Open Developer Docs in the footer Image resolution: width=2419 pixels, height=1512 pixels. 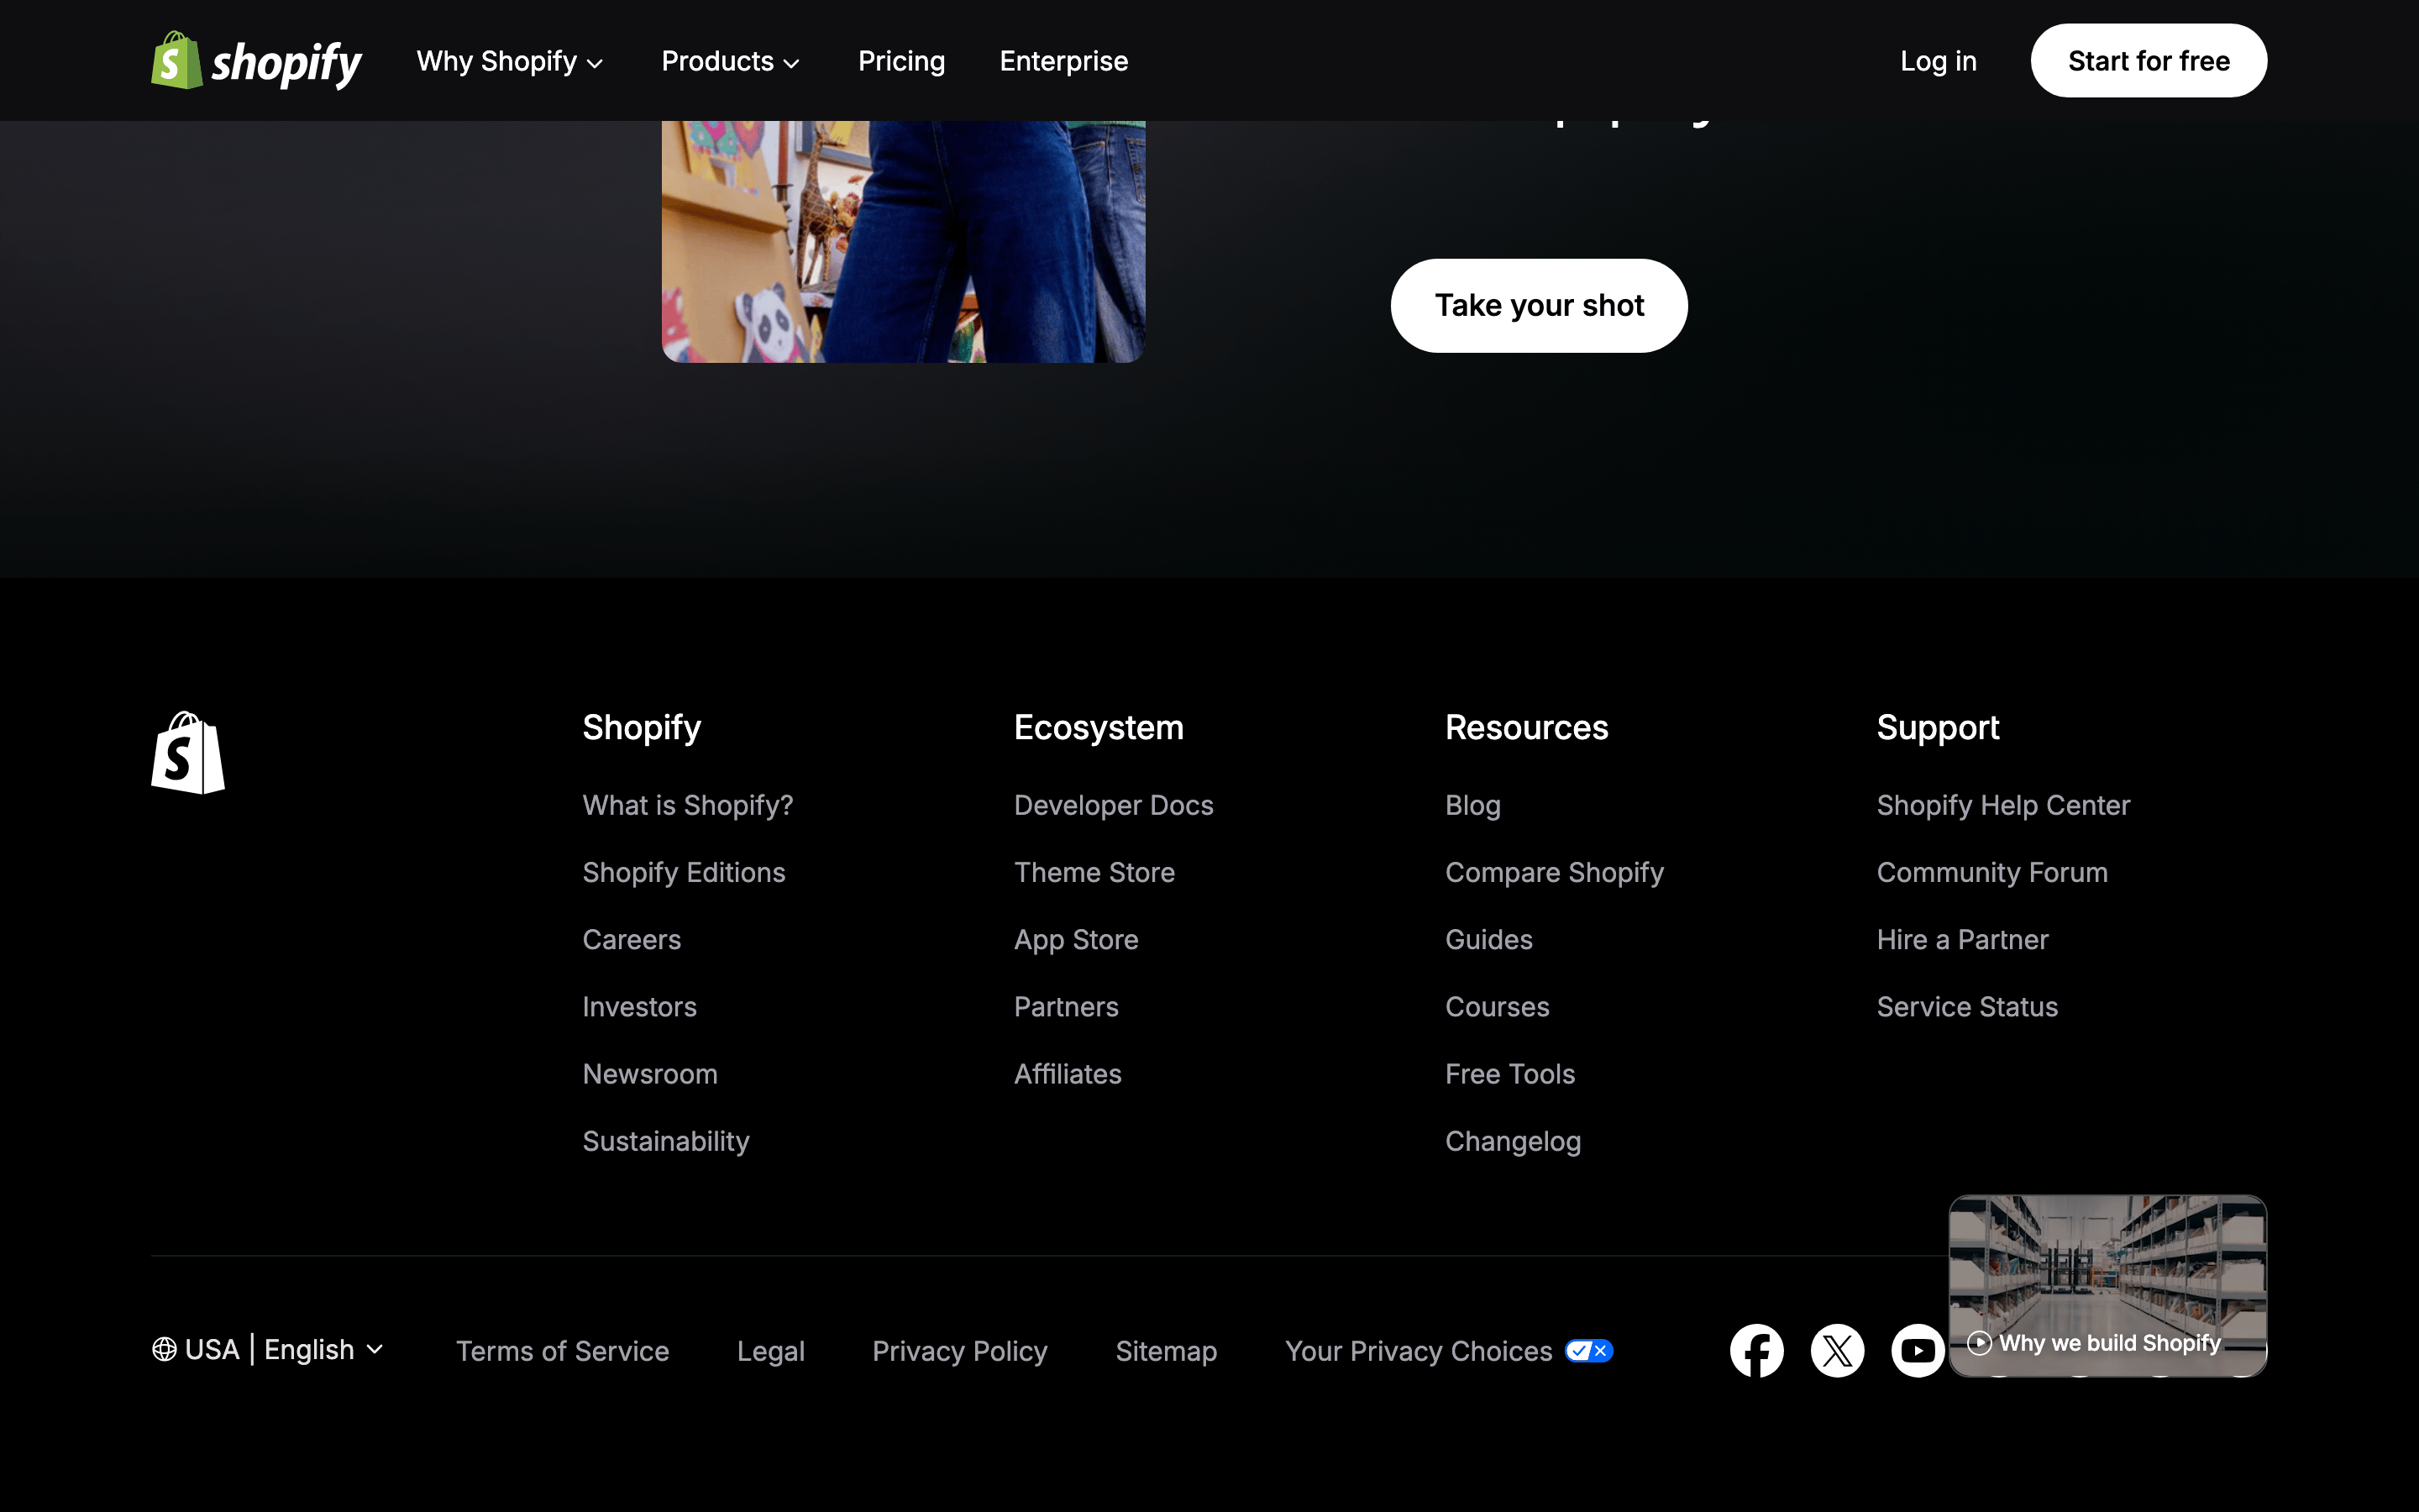pyautogui.click(x=1114, y=806)
